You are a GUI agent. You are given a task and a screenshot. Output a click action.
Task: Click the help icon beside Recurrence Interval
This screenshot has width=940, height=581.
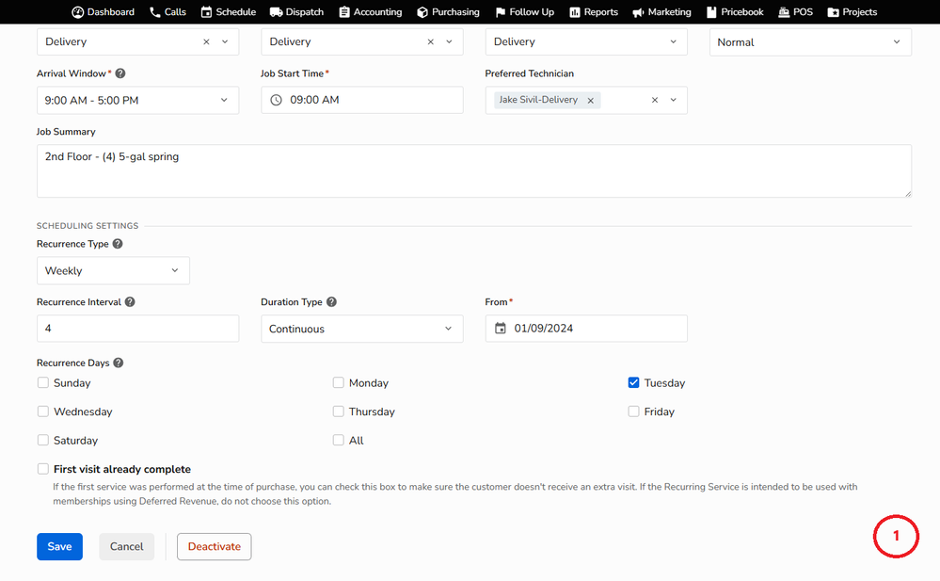coord(130,302)
